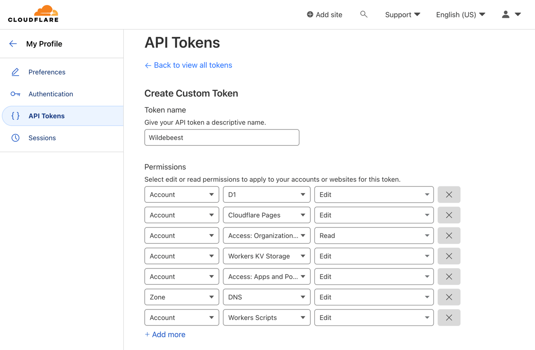Image resolution: width=535 pixels, height=350 pixels.
Task: Open the Zone scope dropdown
Action: (x=182, y=297)
